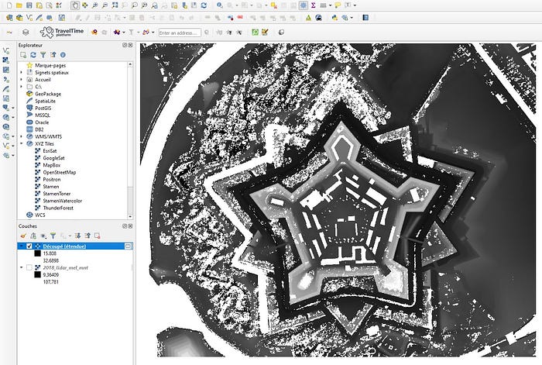
Task: Select the 2018_lidar_mel_mnt layer name
Action: tap(65, 267)
